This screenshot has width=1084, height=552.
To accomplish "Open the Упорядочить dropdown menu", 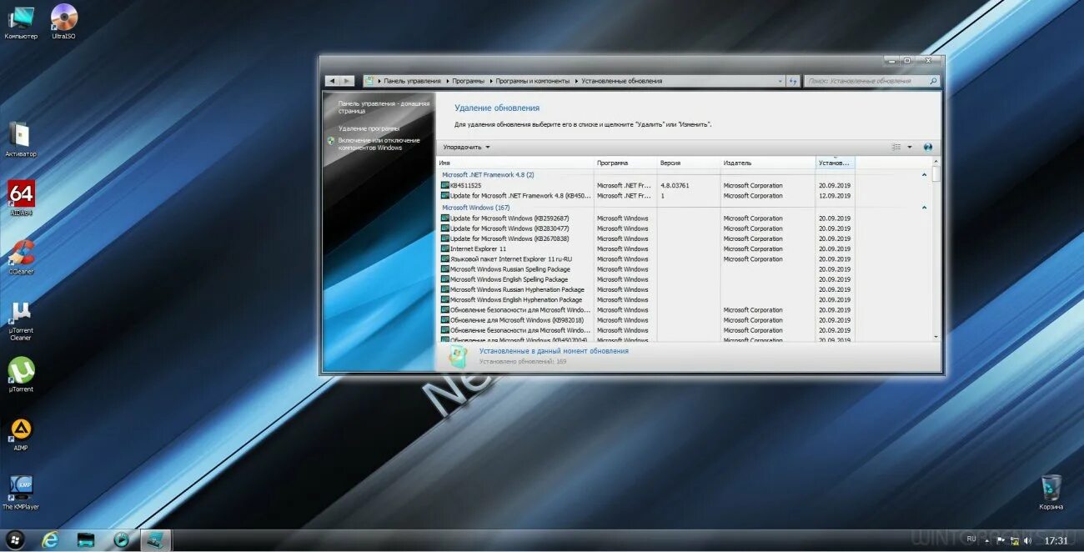I will [467, 148].
